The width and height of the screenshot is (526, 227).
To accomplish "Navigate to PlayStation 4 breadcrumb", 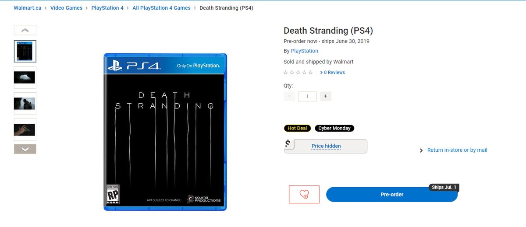I will pyautogui.click(x=107, y=8).
